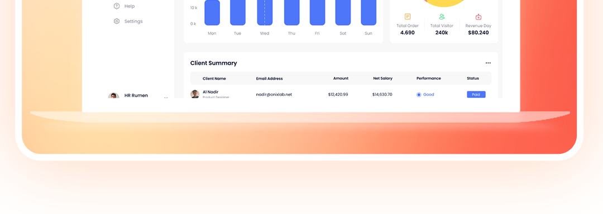Image resolution: width=603 pixels, height=214 pixels.
Task: Click the Sunday bar in chart
Action: pos(368,13)
